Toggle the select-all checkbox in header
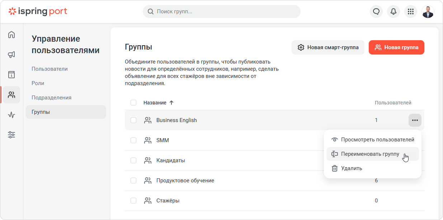 coord(133,103)
